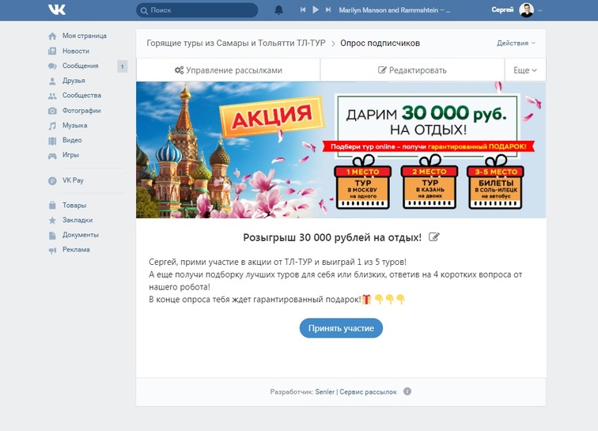The height and width of the screenshot is (431, 598).
Task: Open Сообщения in sidebar
Action: click(81, 66)
